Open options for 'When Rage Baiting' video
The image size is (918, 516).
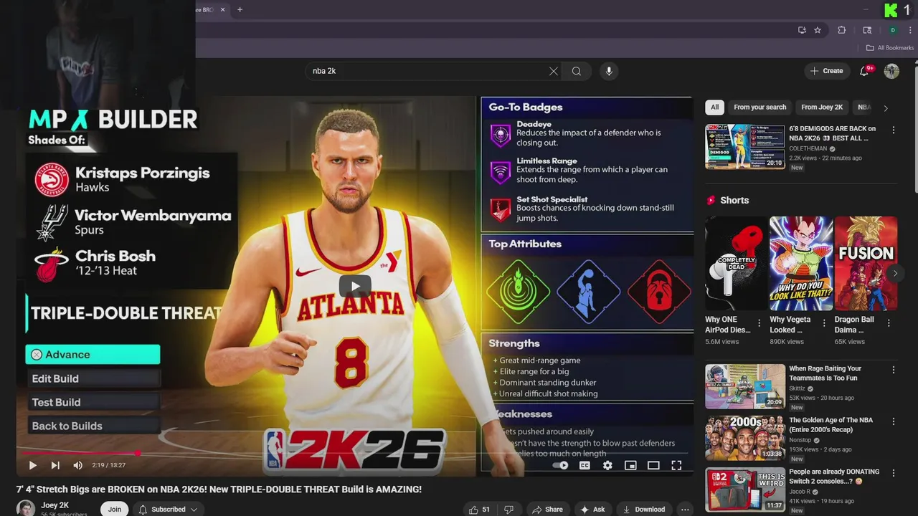tap(894, 370)
